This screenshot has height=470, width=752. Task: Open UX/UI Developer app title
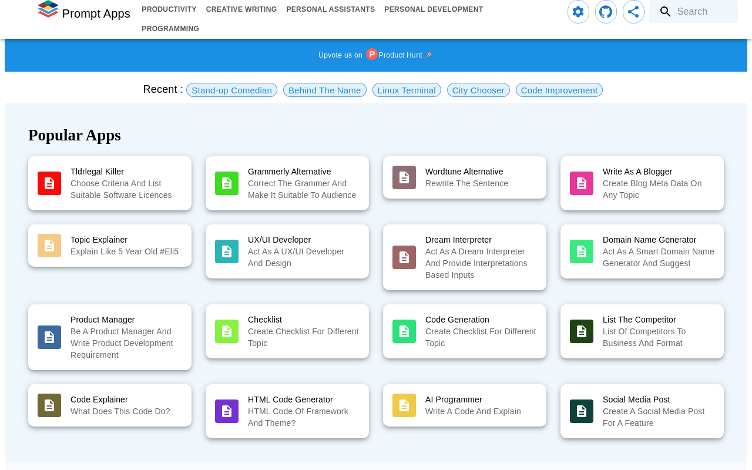tap(279, 240)
